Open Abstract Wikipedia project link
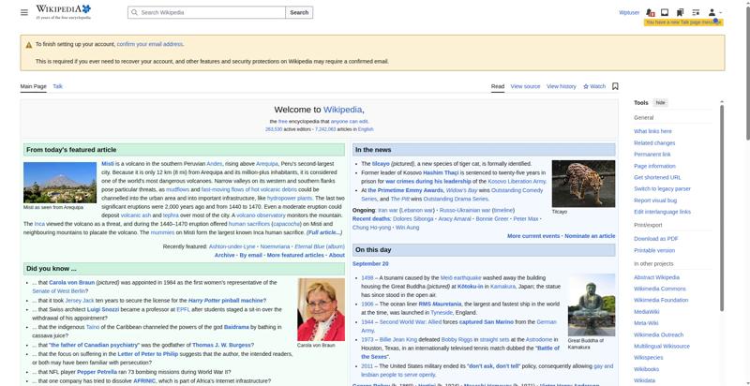This screenshot has width=750, height=386. coord(656,277)
